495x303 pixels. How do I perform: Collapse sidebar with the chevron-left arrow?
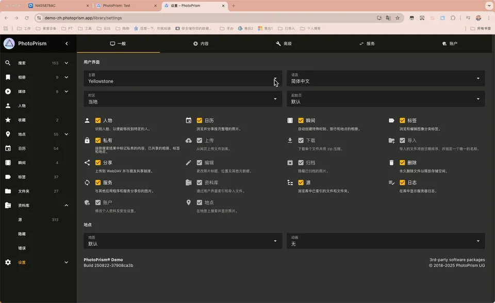(x=67, y=44)
